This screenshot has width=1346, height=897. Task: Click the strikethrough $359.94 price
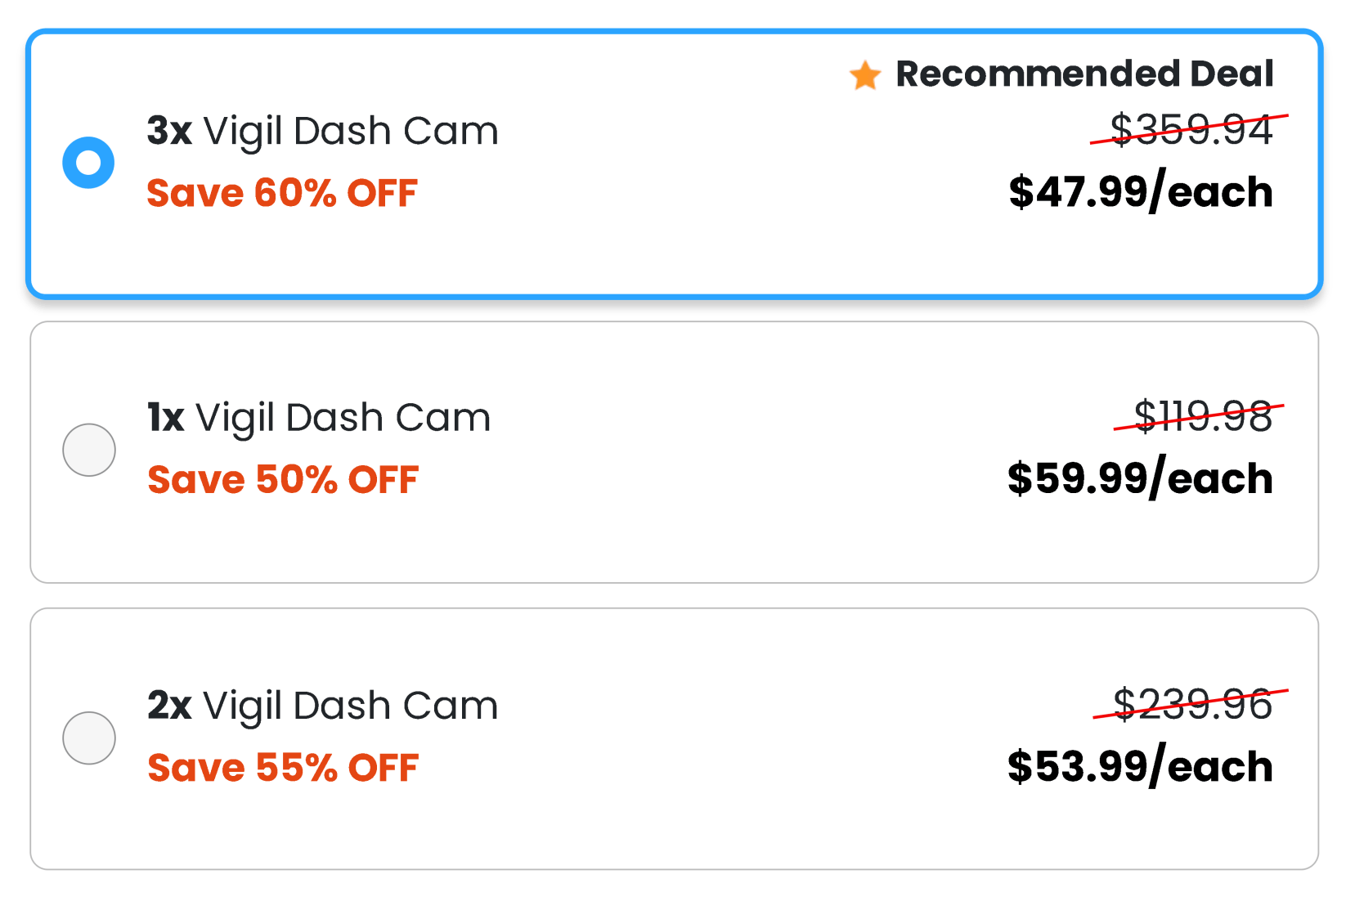(x=1188, y=129)
